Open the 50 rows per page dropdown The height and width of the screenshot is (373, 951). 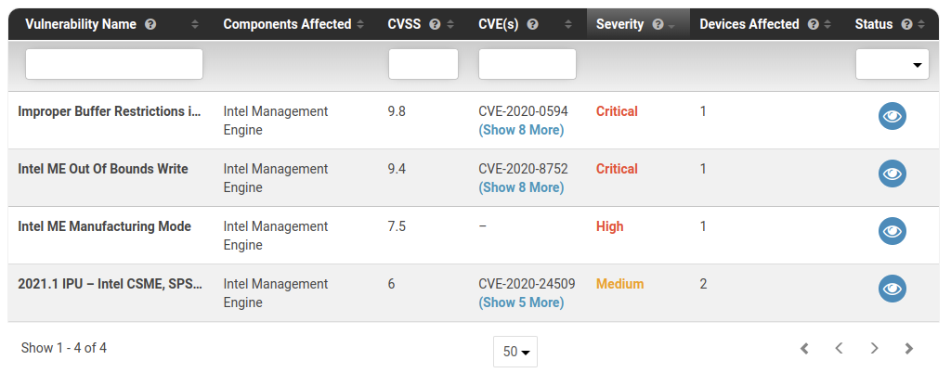point(515,352)
